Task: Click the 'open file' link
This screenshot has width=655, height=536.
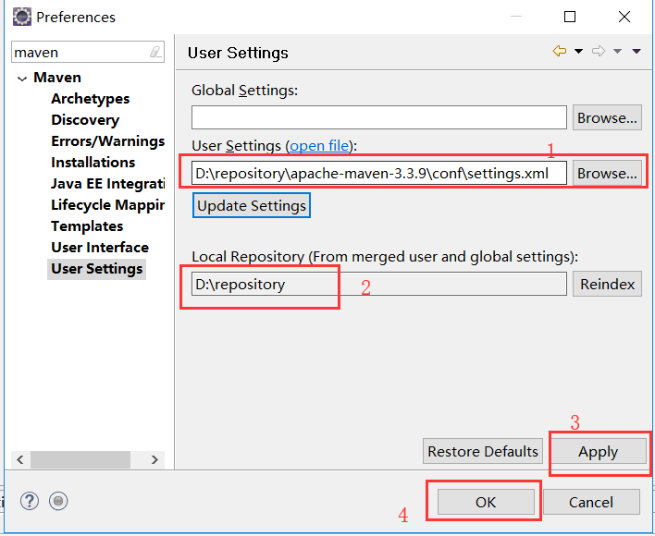Action: [x=320, y=146]
